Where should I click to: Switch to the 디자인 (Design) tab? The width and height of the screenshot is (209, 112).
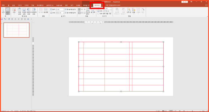26,5
